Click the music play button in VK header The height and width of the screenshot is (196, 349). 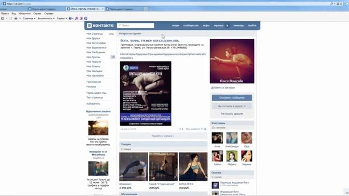(x=227, y=26)
